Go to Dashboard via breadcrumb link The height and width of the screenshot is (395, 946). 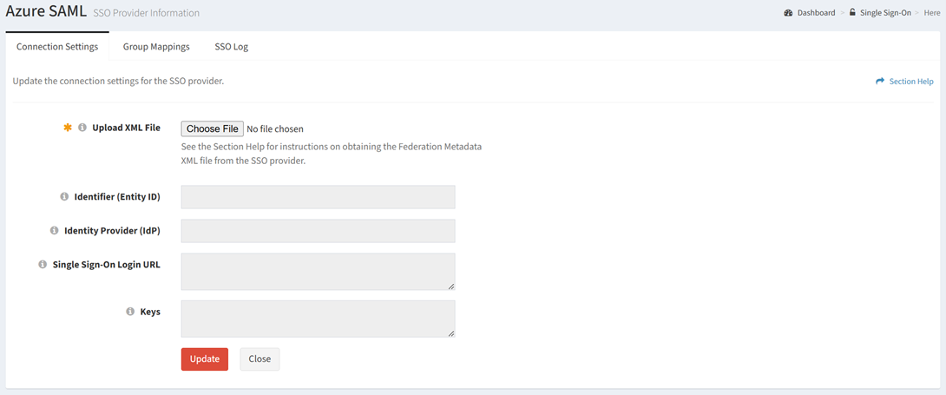pos(816,13)
